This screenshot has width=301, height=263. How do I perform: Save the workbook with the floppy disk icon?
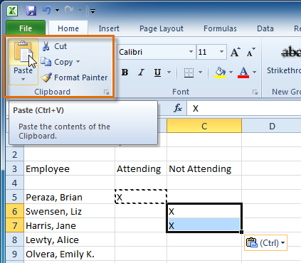[x=31, y=11]
